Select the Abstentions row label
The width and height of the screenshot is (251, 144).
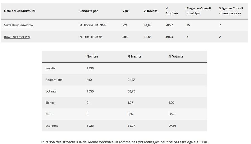54,80
